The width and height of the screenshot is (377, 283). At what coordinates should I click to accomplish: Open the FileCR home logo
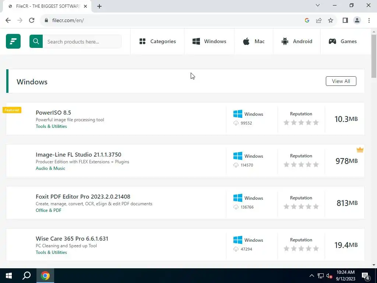point(13,41)
